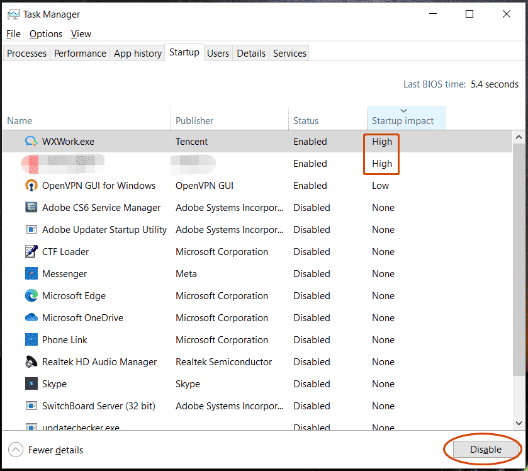The height and width of the screenshot is (471, 528).
Task: Click the Skype app icon
Action: [31, 383]
